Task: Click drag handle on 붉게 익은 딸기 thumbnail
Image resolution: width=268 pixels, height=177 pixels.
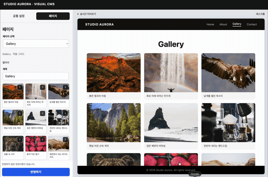Action: pyautogui.click(x=43, y=139)
